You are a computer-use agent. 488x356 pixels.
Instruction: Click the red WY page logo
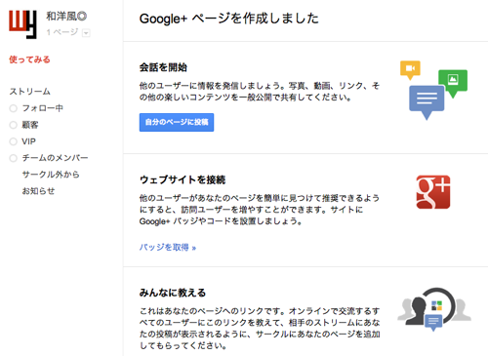[22, 24]
